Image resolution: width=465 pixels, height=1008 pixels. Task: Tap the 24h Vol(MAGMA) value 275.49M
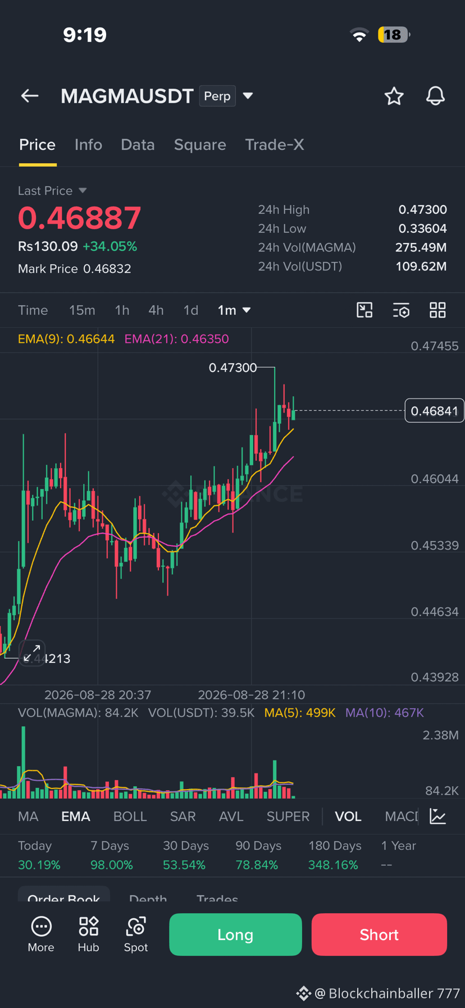pyautogui.click(x=421, y=248)
